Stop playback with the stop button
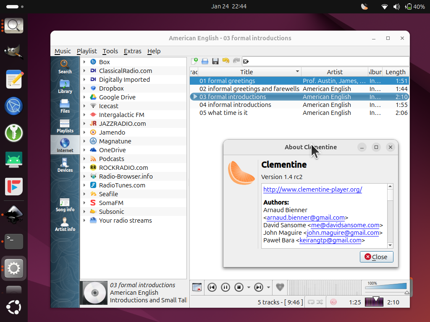The height and width of the screenshot is (322, 430). click(x=239, y=287)
